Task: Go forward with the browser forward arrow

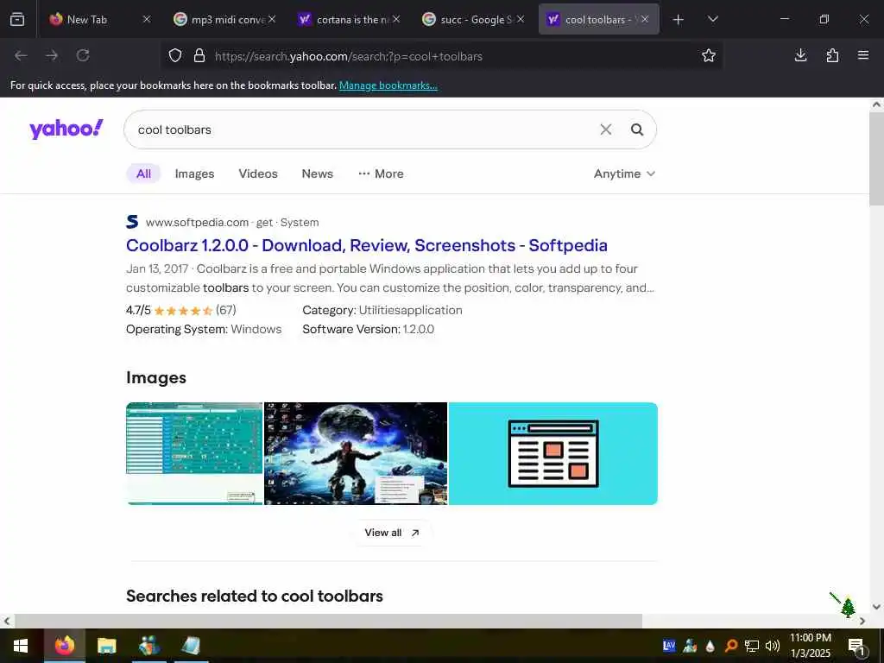Action: click(52, 55)
